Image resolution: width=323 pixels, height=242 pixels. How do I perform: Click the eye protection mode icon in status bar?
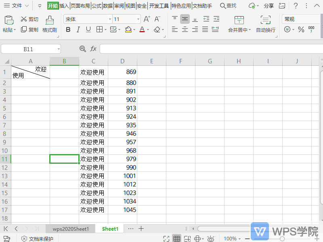[210, 239]
